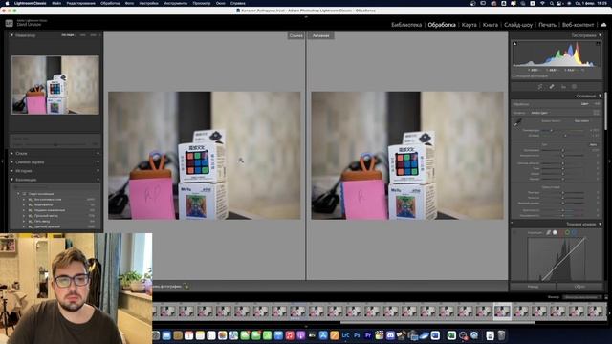Collapse the Тоновая кривая panel

pyautogui.click(x=600, y=224)
